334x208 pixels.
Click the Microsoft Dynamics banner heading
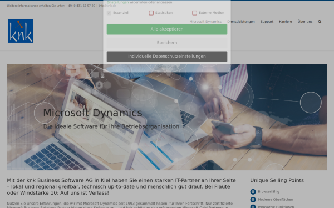point(92,113)
